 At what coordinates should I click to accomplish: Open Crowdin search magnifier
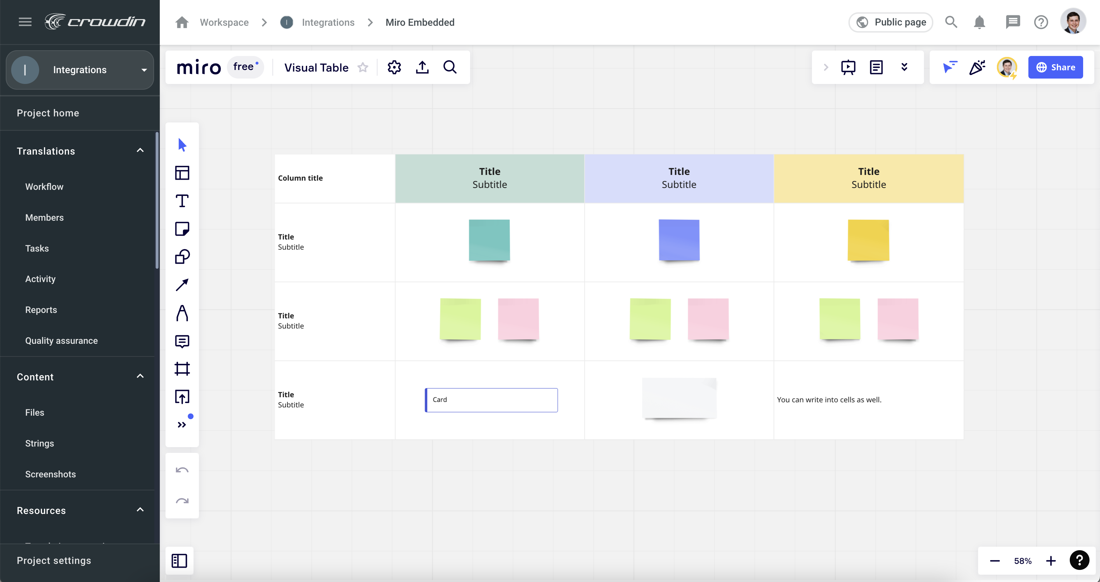951,22
